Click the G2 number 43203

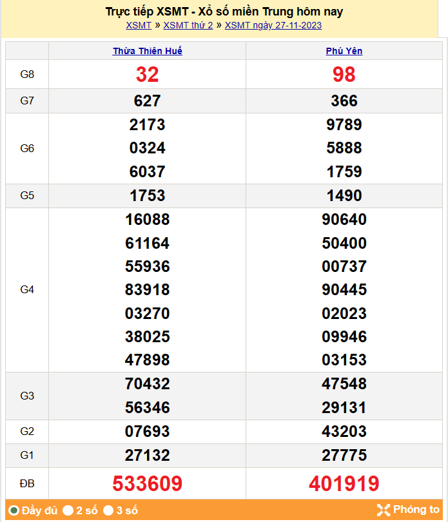point(344,431)
